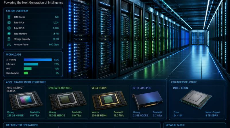Click the Storage Capacity disk icon

pos(9,39)
